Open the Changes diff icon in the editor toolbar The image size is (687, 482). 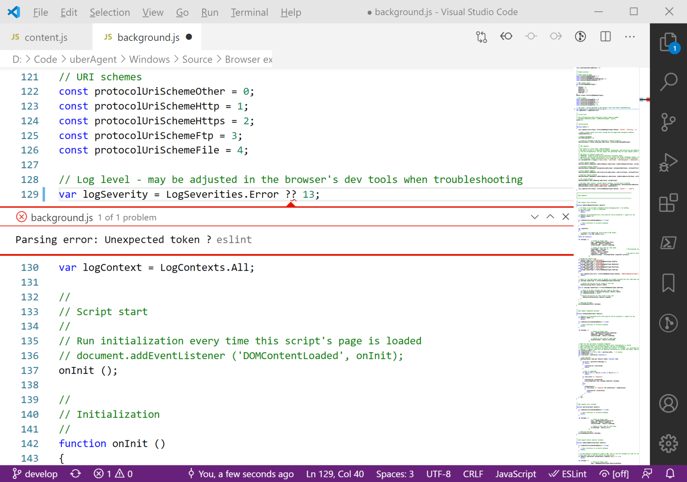[481, 36]
